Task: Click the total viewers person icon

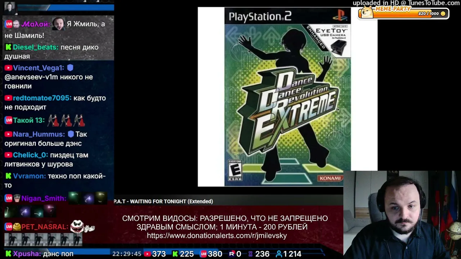Action: (279, 254)
